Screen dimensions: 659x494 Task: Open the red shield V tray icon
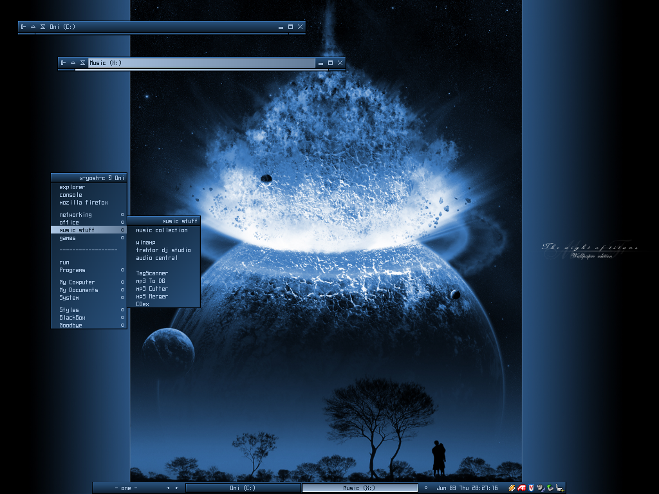531,488
